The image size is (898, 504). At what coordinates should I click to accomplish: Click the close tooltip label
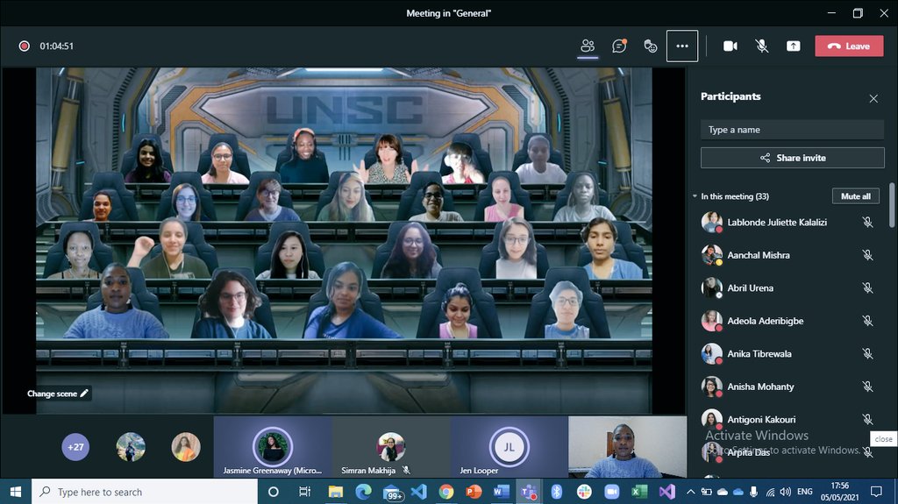tap(883, 439)
